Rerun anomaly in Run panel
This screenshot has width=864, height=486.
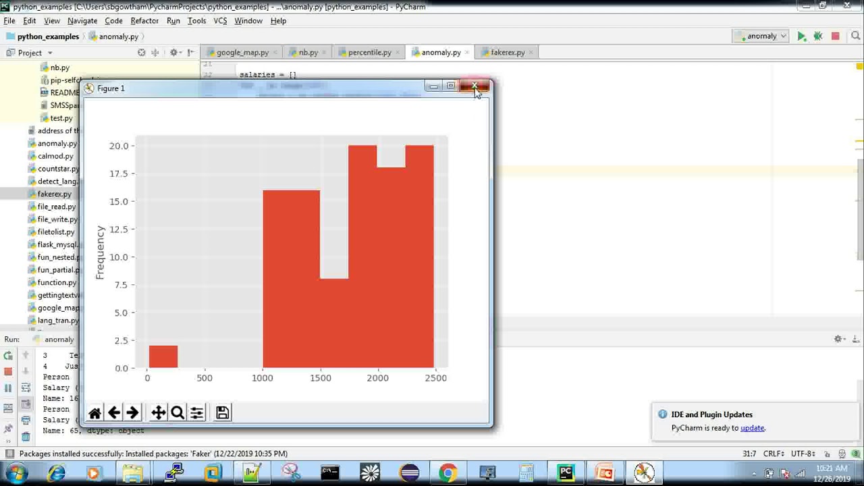[x=8, y=356]
